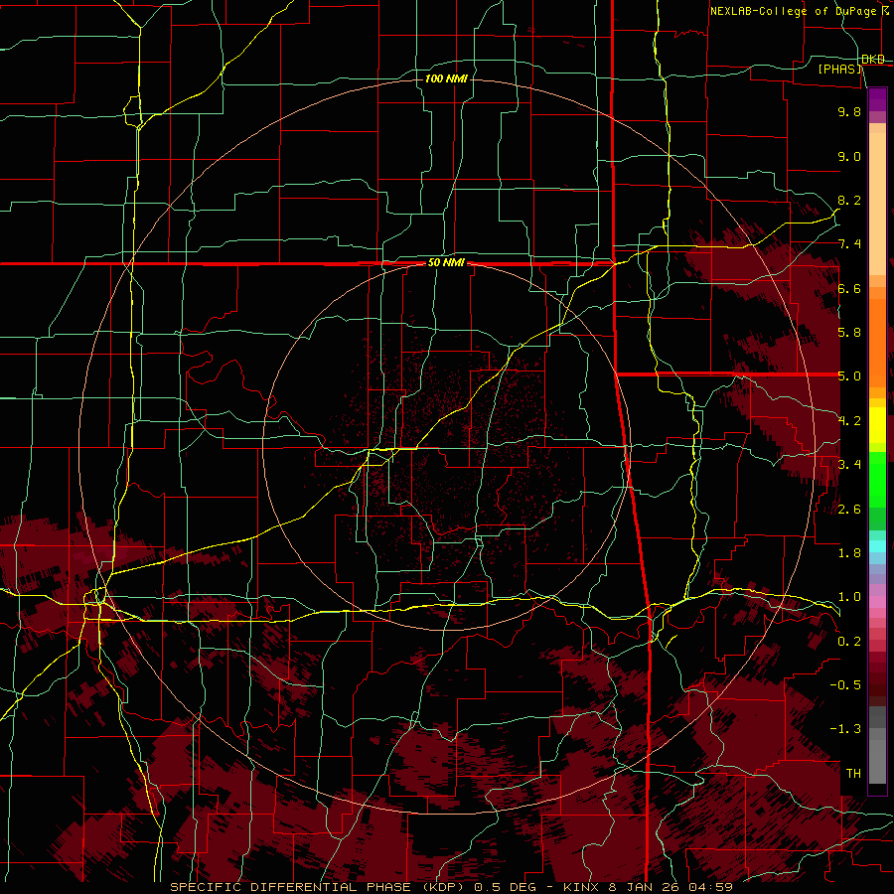Click the 5.8 value on the color scale

click(x=849, y=333)
